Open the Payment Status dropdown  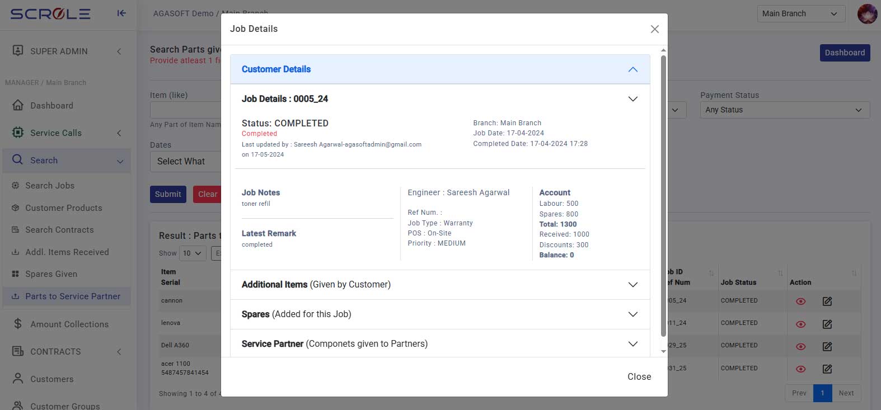tap(785, 110)
